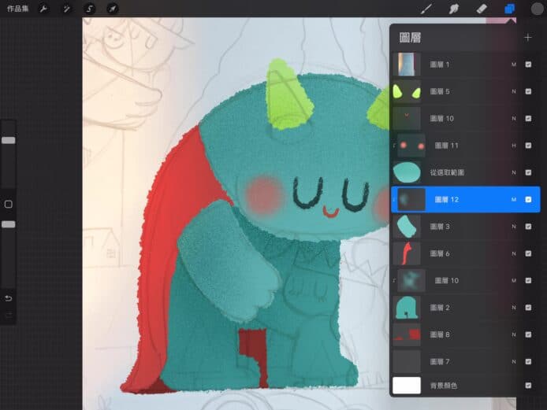The height and width of the screenshot is (410, 547).
Task: Select the Brush tool
Action: [x=426, y=9]
